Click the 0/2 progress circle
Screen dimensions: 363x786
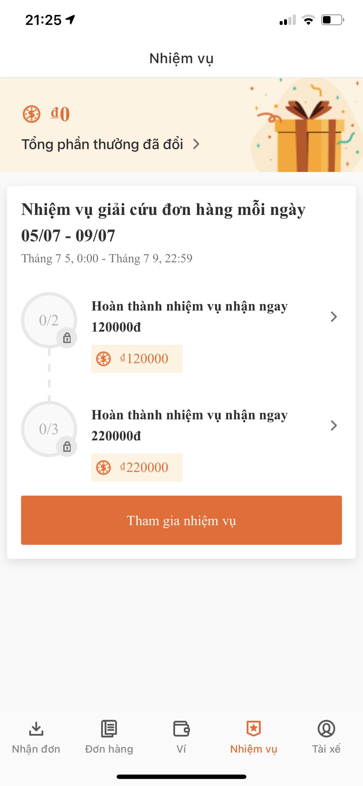[49, 320]
